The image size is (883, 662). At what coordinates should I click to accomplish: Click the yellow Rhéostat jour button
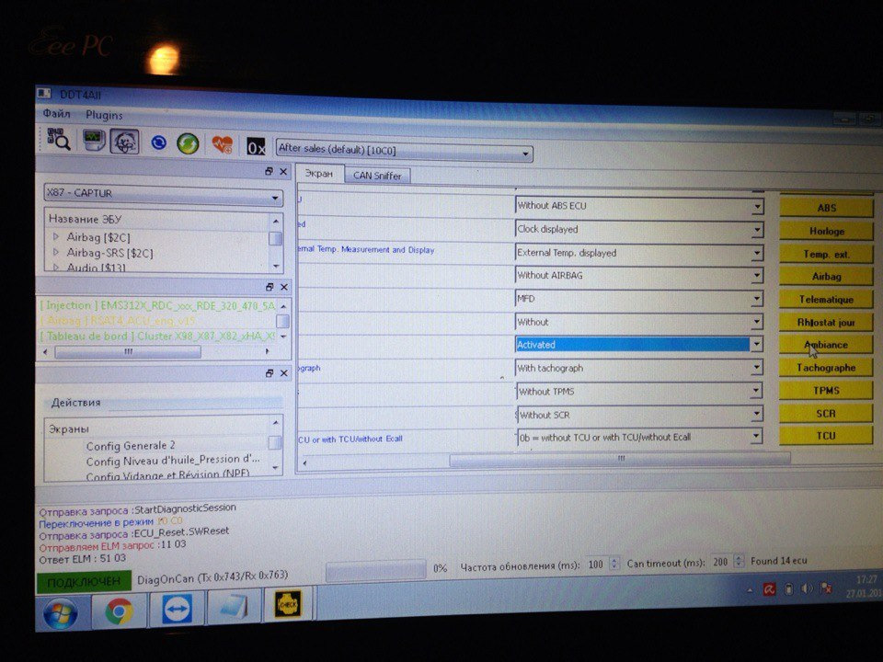[826, 323]
